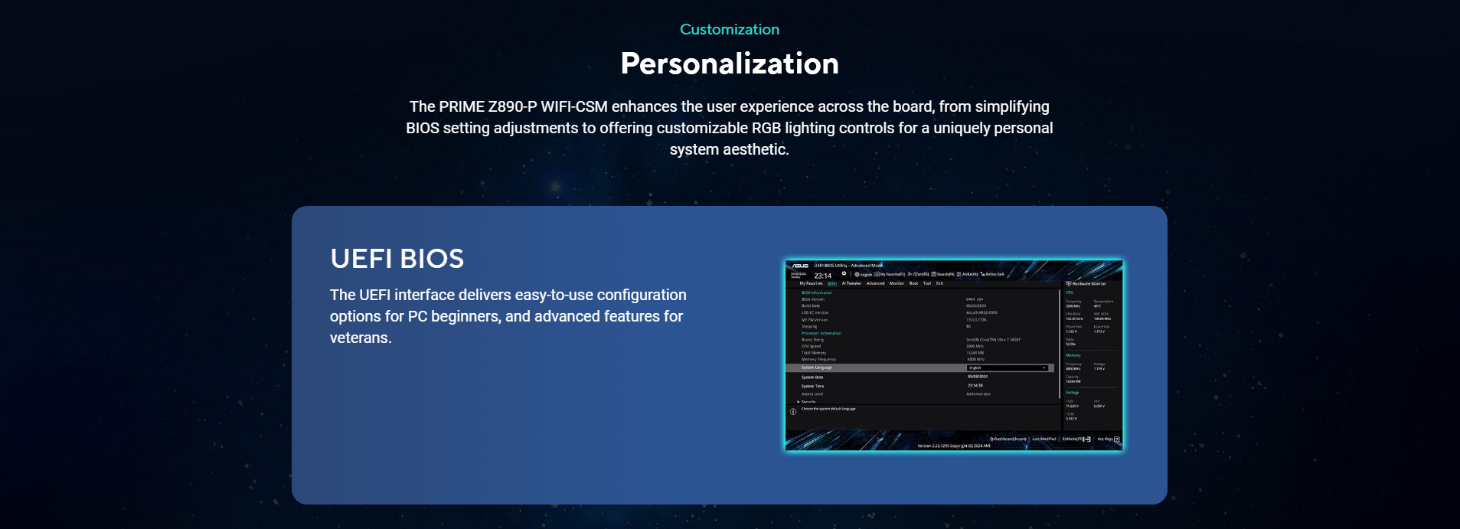Open Search(F9) in BIOS toolbar

(x=942, y=274)
